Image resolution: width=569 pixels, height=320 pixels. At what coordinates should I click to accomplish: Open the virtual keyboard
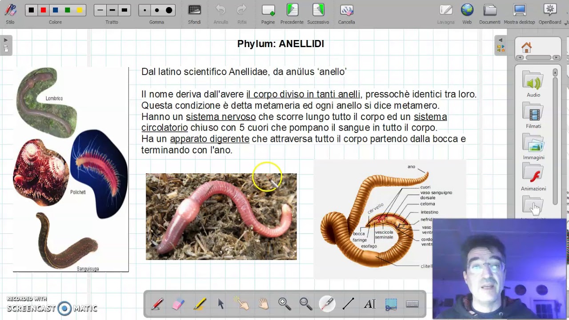coord(413,304)
